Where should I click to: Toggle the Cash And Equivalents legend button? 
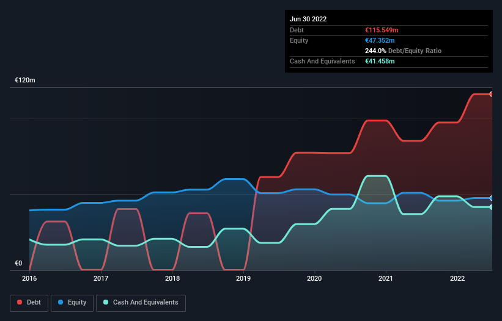click(x=141, y=303)
